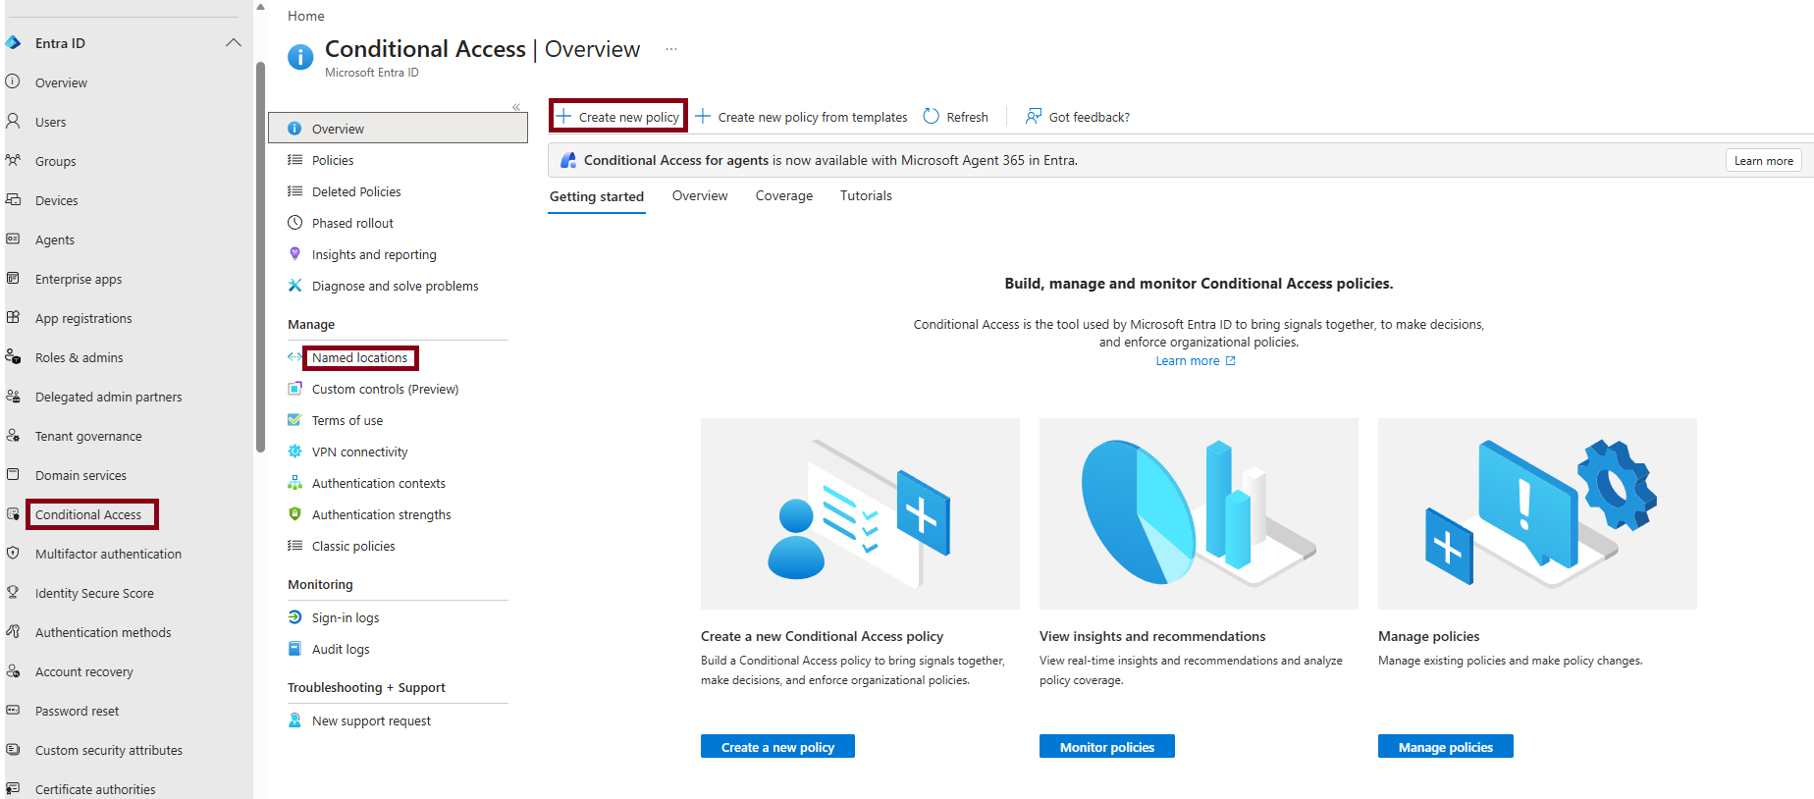The width and height of the screenshot is (1814, 799).
Task: Click the Phased rollout clock icon
Action: pos(294,223)
